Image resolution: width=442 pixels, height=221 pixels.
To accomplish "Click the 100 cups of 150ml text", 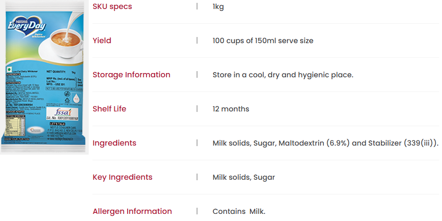I will point(263,41).
